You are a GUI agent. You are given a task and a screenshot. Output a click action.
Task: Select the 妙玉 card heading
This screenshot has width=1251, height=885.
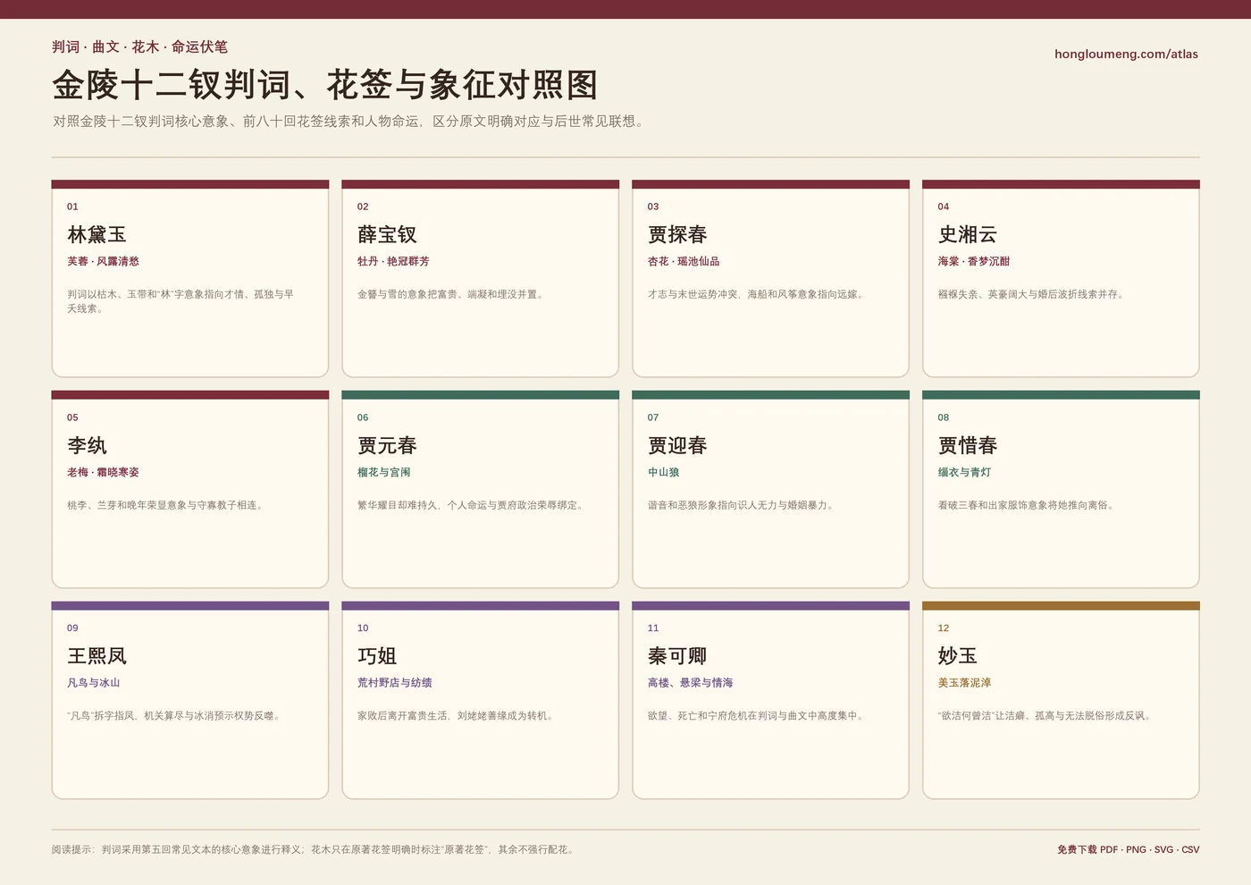coord(958,656)
